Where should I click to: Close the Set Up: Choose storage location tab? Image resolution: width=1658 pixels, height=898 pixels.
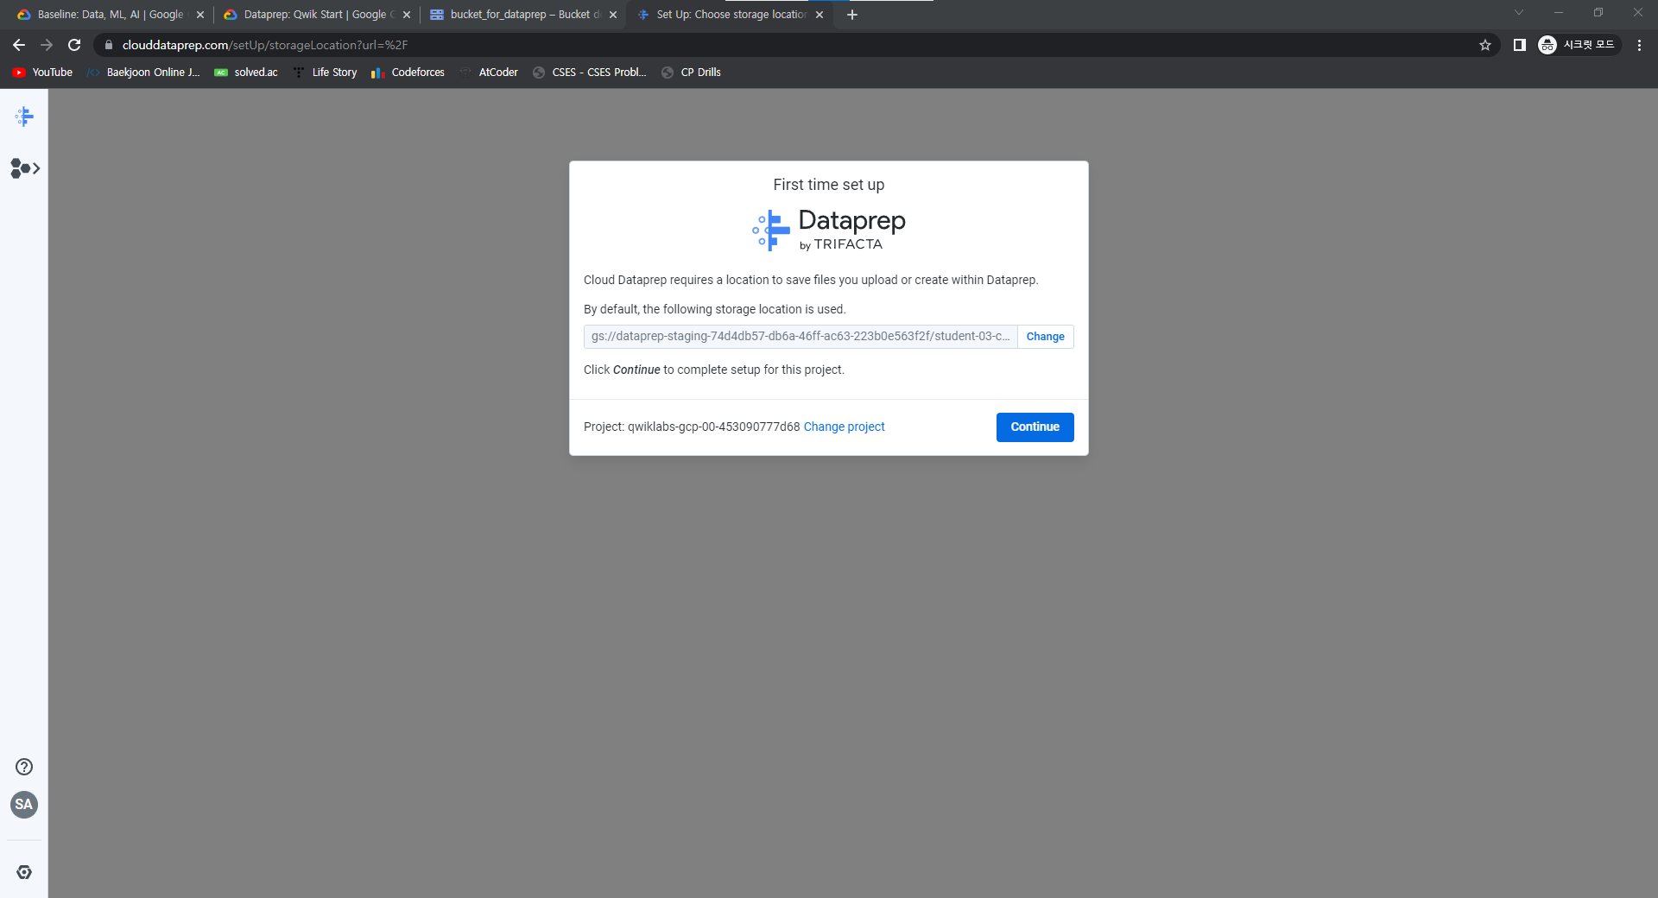coord(820,15)
